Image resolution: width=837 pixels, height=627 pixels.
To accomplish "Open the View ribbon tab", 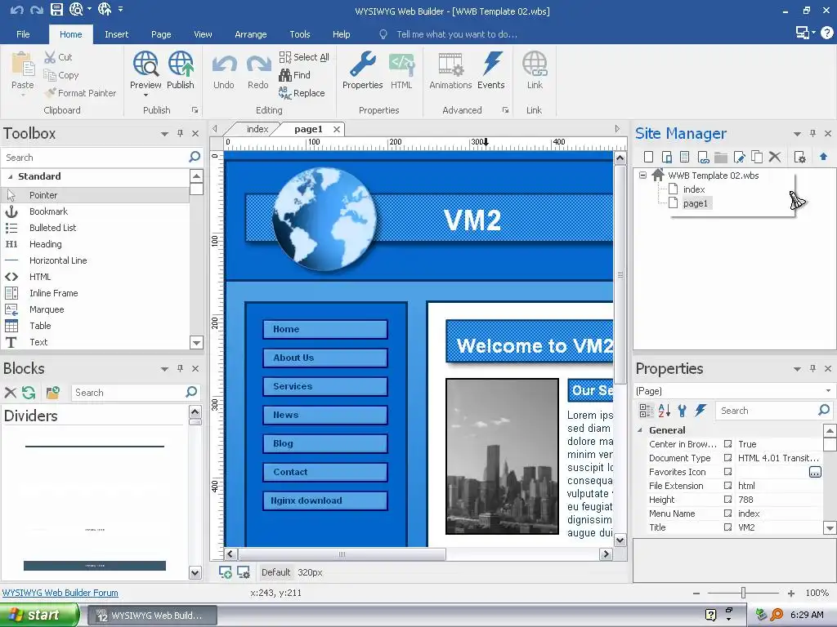I will point(203,34).
